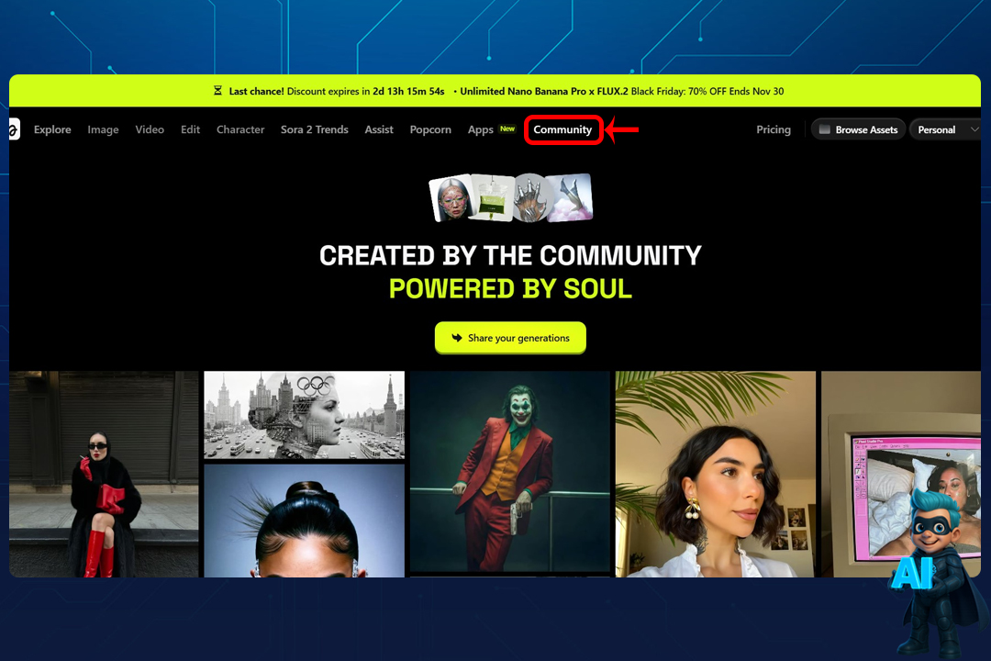Open the Joker in red suit image

(509, 473)
